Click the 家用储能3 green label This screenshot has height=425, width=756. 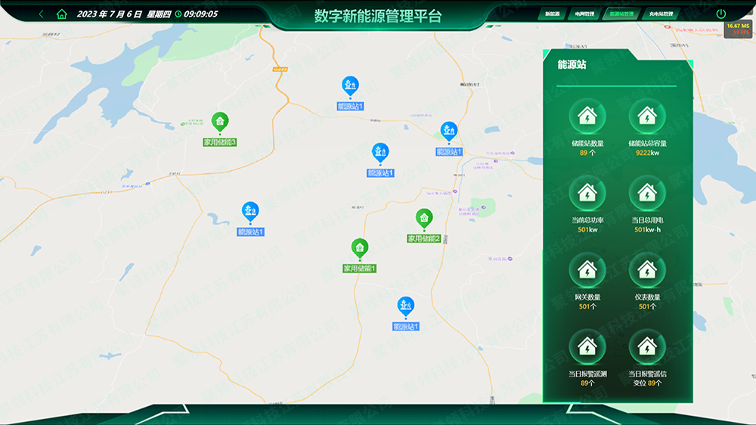point(219,142)
